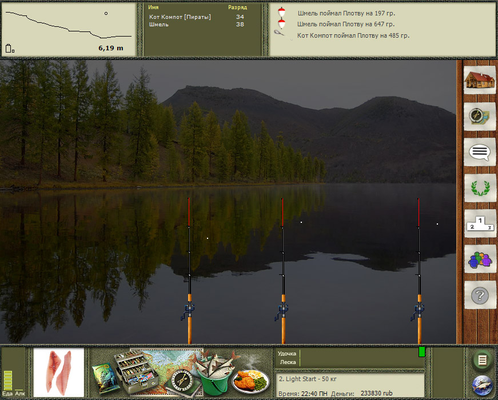This screenshot has width=498, height=400.
Task: Open the compass navigation icon in sidebar
Action: tap(479, 117)
